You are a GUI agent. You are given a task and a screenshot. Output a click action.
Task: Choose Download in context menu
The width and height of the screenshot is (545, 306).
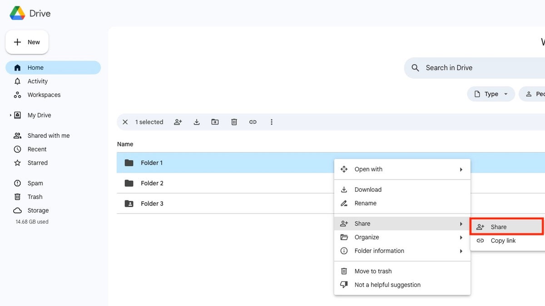click(x=402, y=189)
